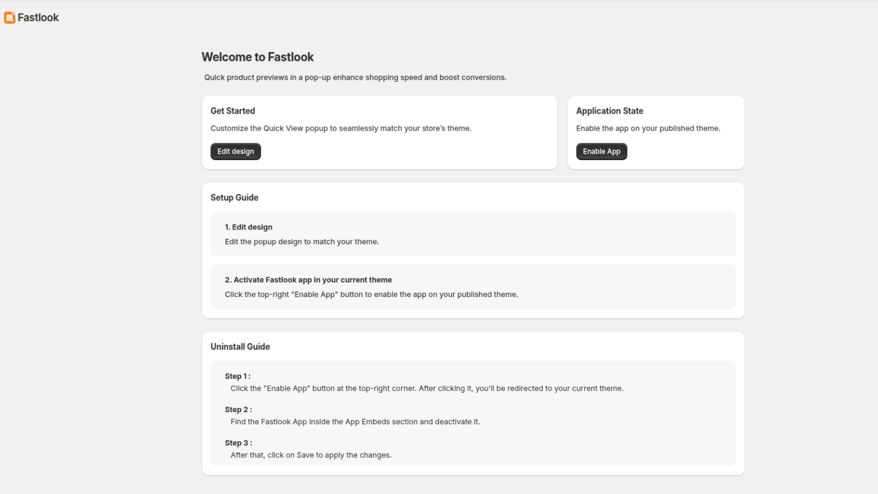Click 'Enable the app on your published theme' text
The height and width of the screenshot is (494, 878).
click(648, 128)
